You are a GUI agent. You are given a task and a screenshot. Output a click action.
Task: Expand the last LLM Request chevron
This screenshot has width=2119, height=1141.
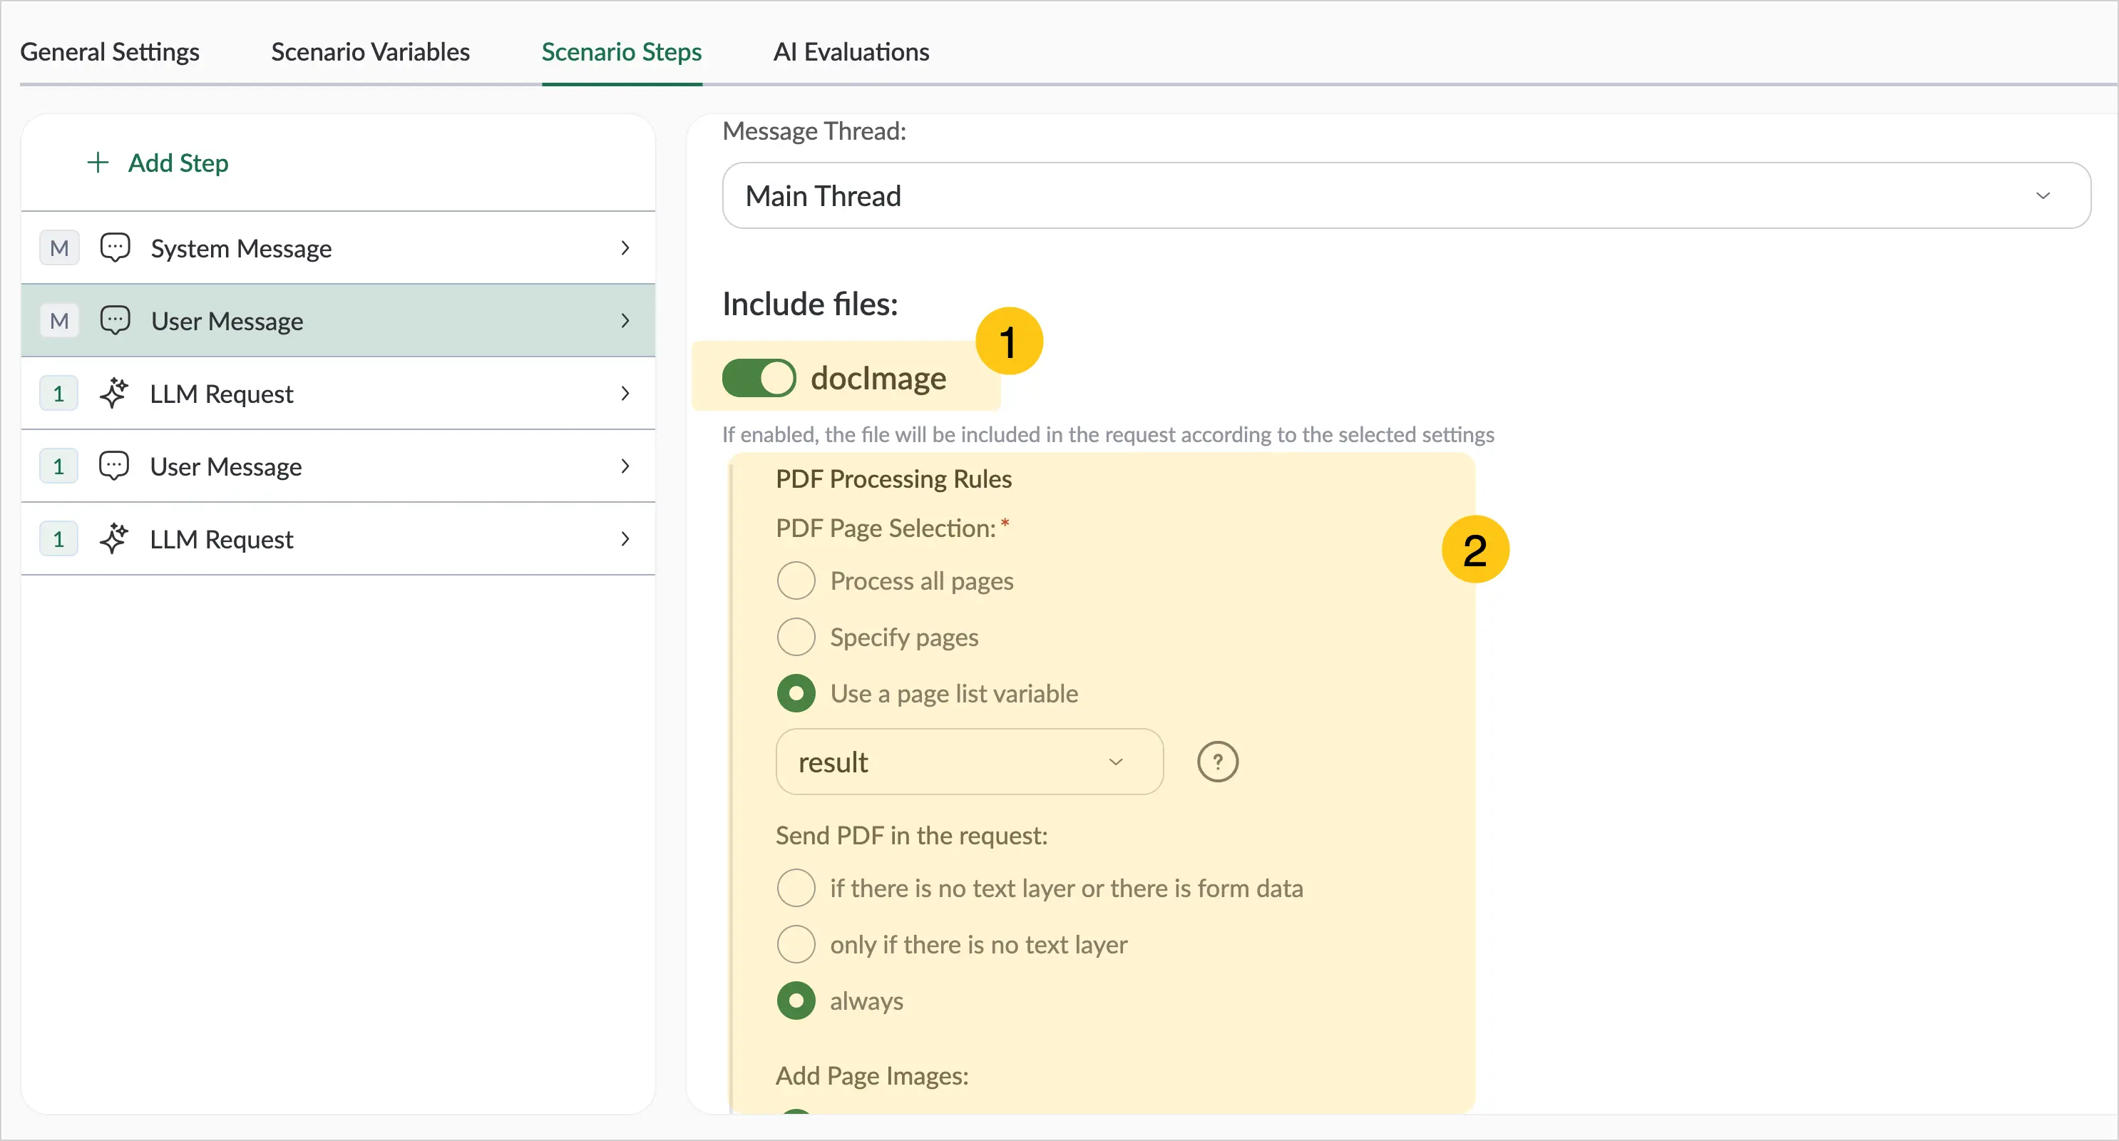click(625, 539)
